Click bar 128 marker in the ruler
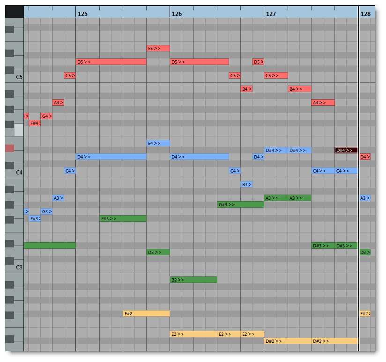This screenshot has width=386, height=362. [365, 14]
